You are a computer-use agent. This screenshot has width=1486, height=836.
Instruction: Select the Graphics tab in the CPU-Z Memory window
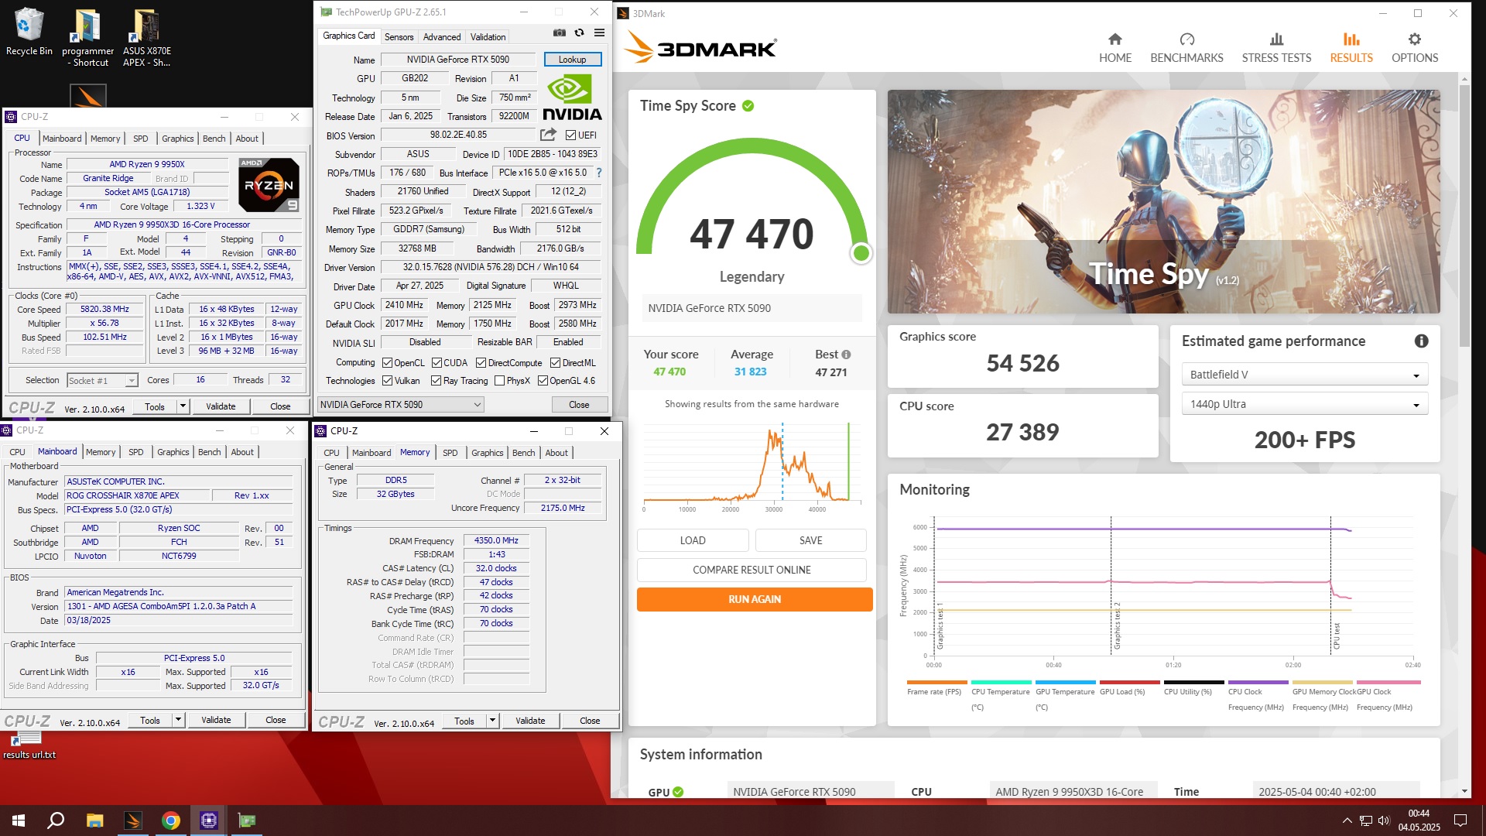487,453
